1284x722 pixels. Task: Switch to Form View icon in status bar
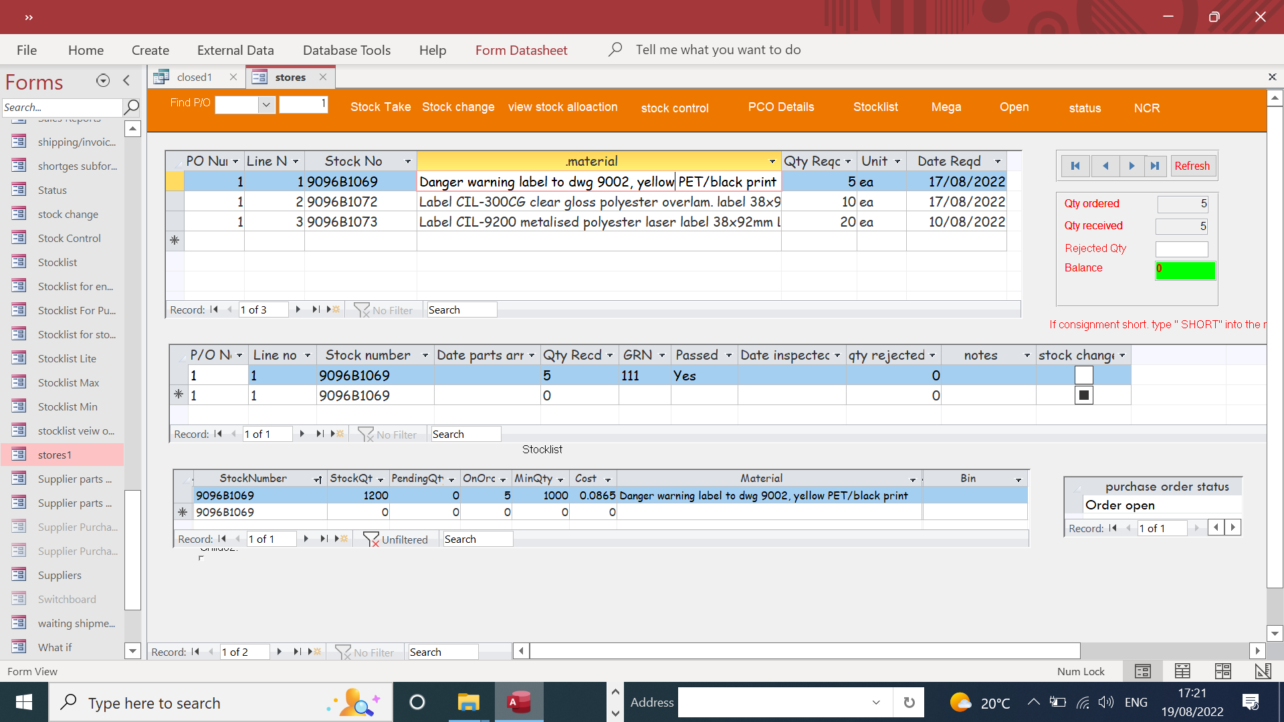pos(1143,671)
